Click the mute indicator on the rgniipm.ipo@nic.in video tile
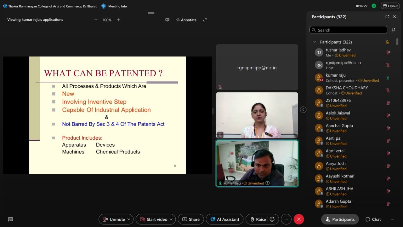 tap(220, 87)
